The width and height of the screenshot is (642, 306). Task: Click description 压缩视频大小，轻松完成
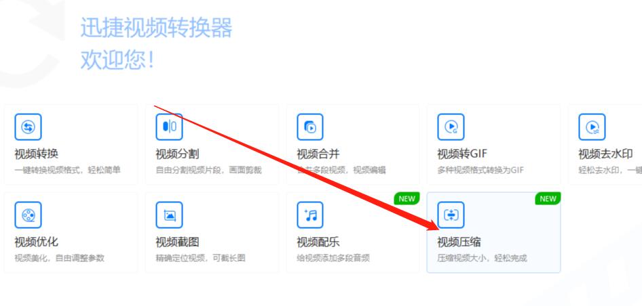coord(482,258)
